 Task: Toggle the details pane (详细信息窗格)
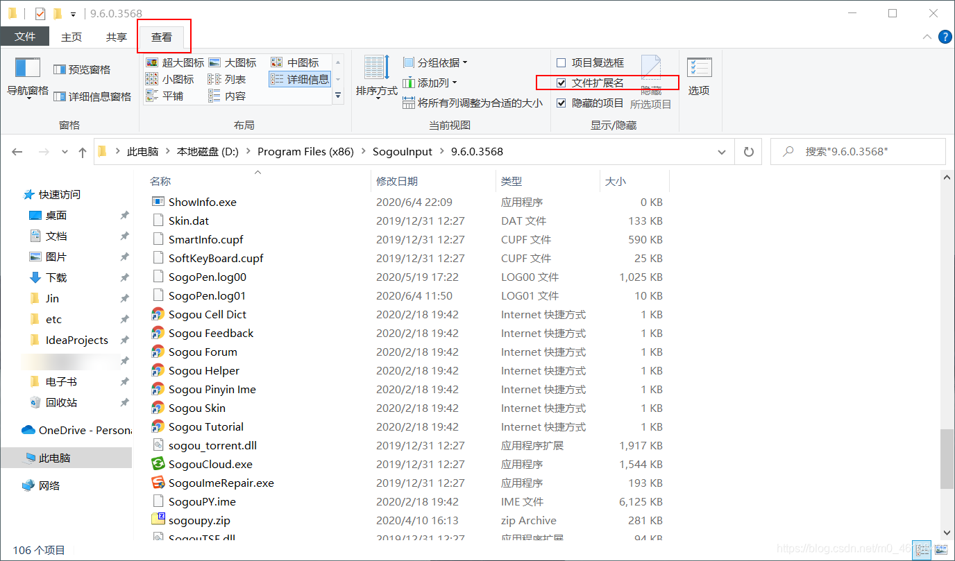click(92, 96)
